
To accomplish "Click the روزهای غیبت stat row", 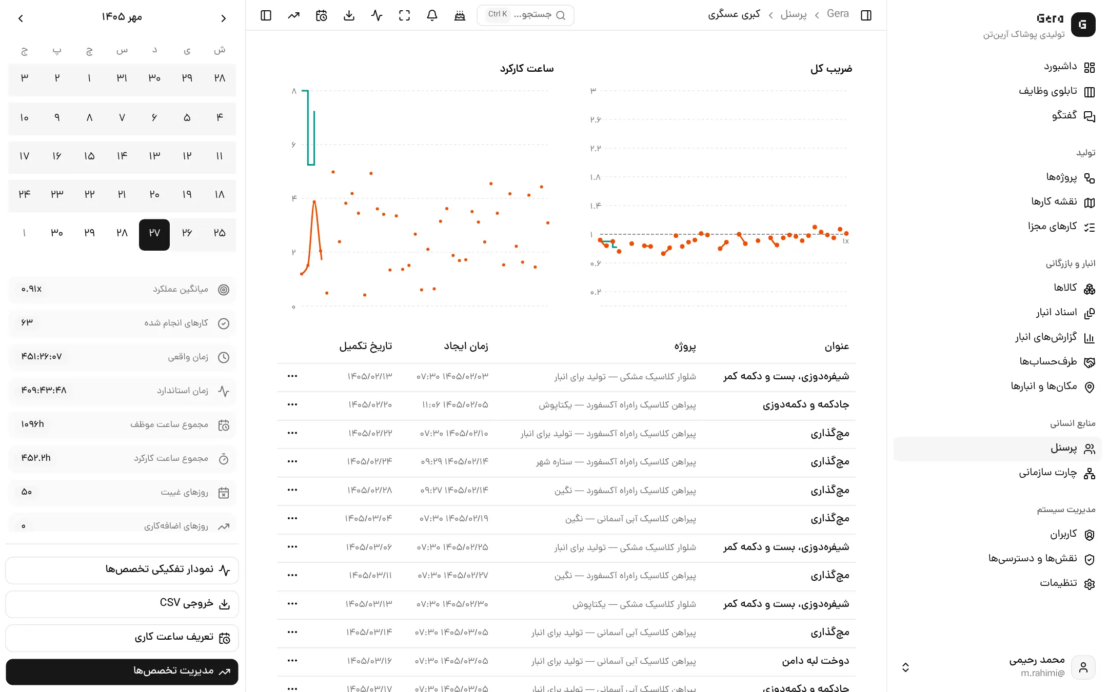I will click(122, 493).
